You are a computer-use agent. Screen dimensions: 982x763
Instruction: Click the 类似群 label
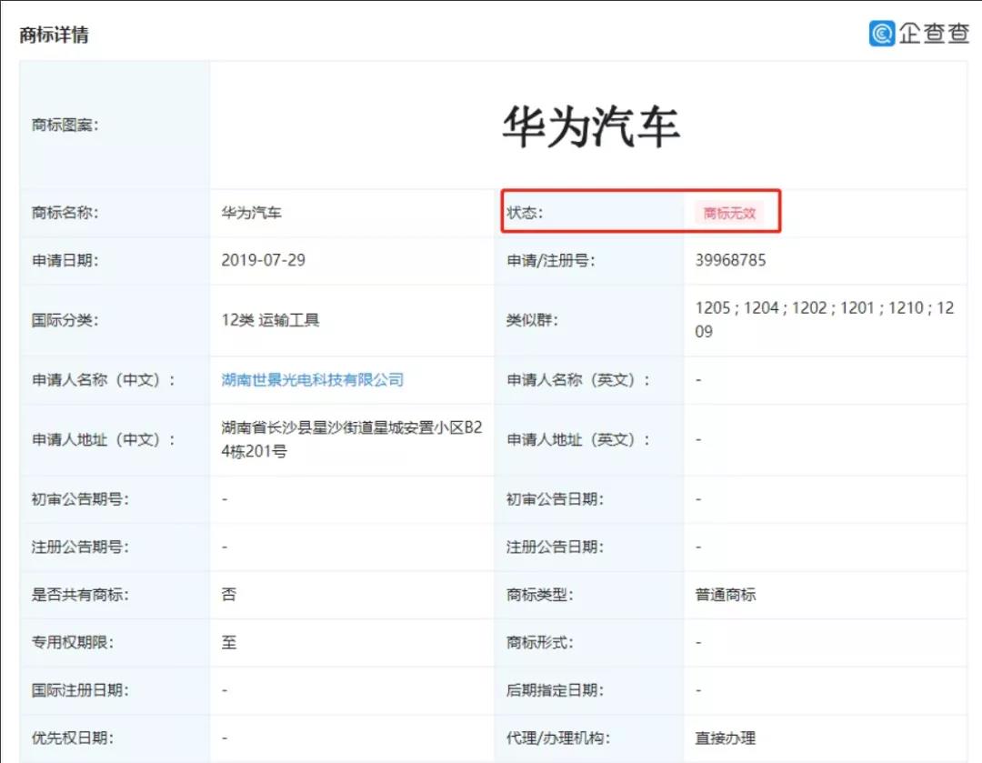tap(532, 320)
